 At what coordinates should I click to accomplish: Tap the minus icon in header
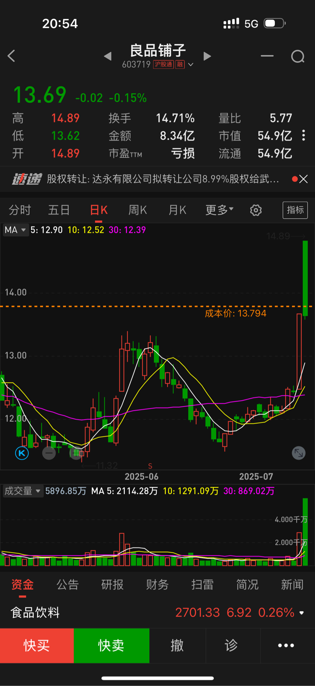(267, 56)
